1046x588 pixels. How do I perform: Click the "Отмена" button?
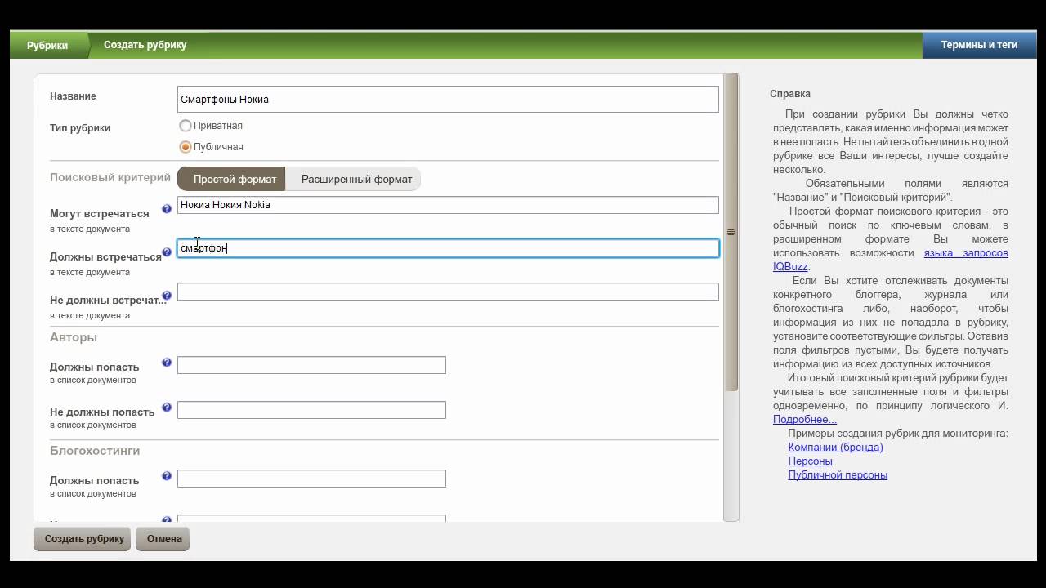click(163, 539)
